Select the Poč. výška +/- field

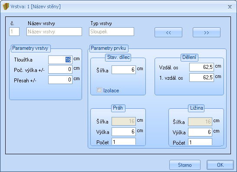(x=60, y=69)
